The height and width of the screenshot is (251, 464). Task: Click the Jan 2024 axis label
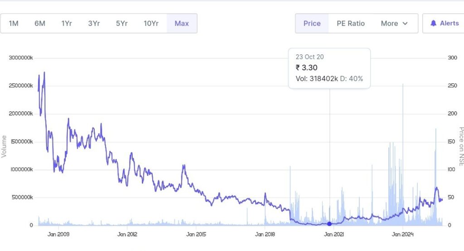(402, 234)
